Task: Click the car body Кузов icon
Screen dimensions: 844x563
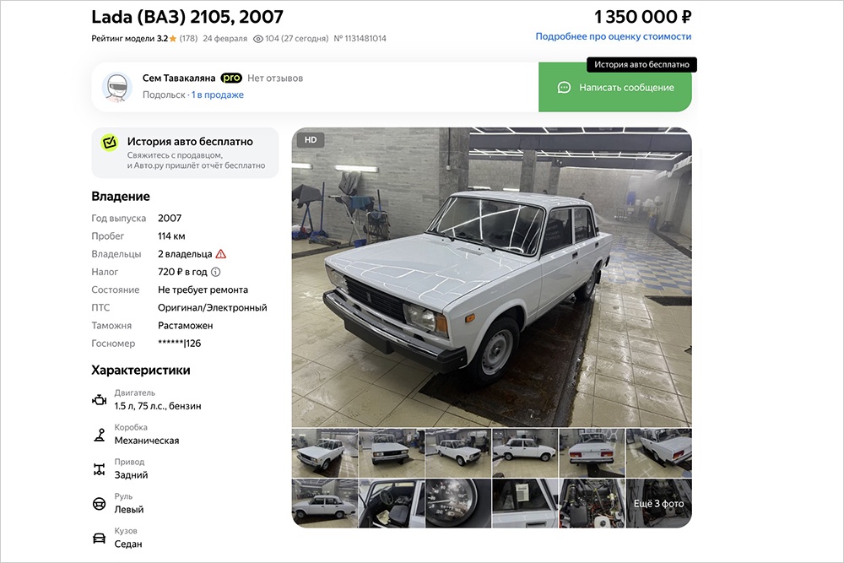Action: tap(99, 539)
